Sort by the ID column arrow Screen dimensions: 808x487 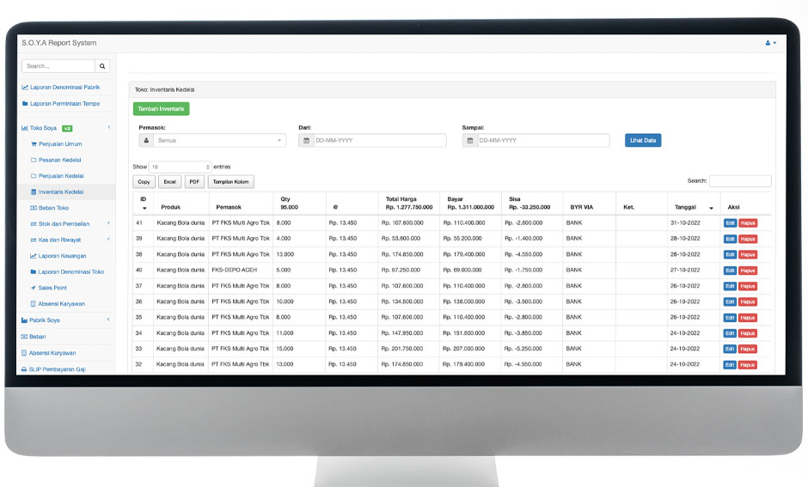144,208
